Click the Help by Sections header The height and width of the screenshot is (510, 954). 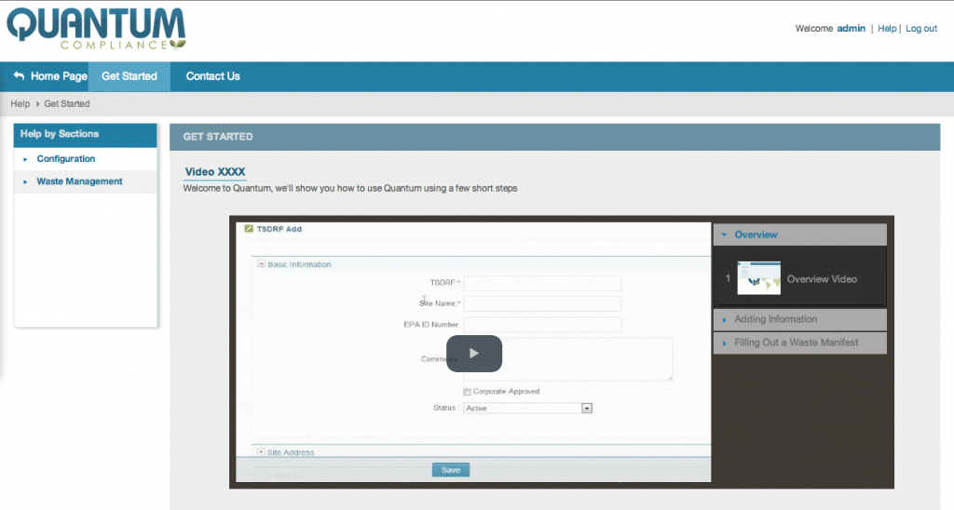pos(85,135)
